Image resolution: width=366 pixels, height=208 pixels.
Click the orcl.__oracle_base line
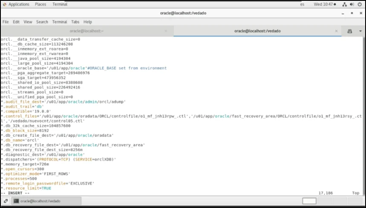(84, 68)
